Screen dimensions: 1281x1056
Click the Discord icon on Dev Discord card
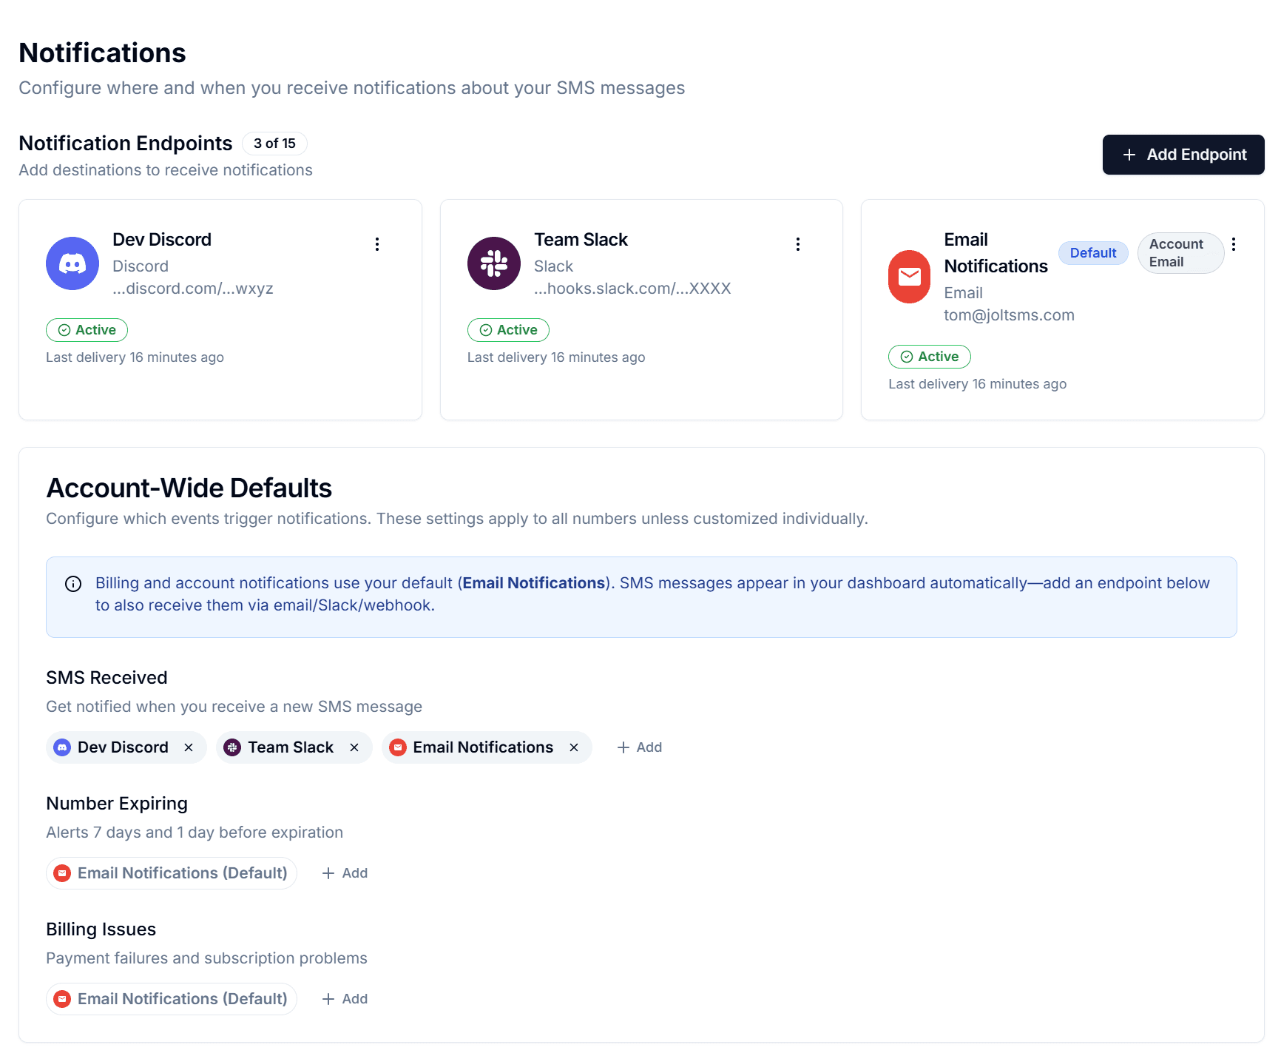pos(72,263)
